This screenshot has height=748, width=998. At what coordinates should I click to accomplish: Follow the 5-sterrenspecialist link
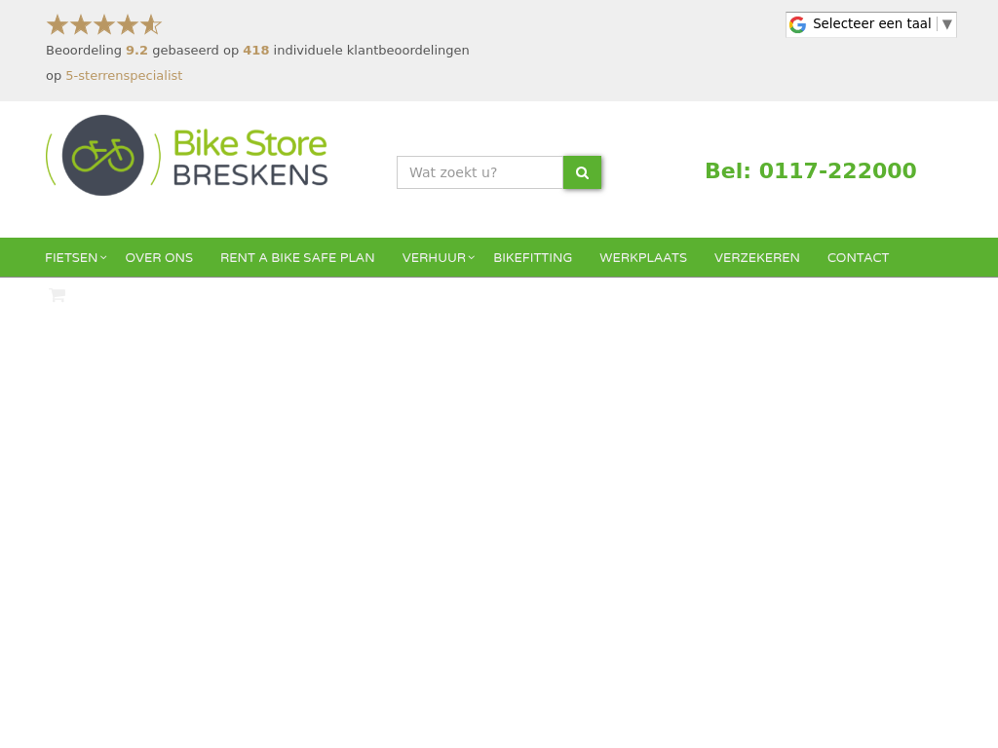click(x=124, y=76)
